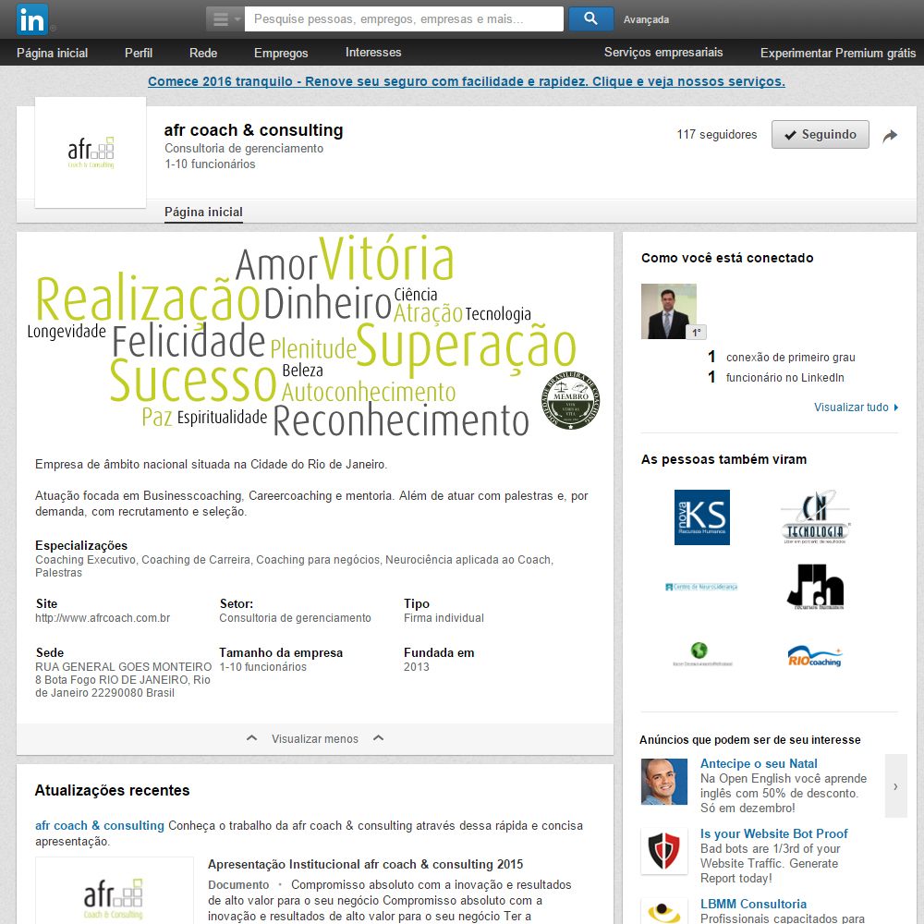Screen dimensions: 924x924
Task: Open Antecipe o seu Natal ad
Action: tap(759, 763)
